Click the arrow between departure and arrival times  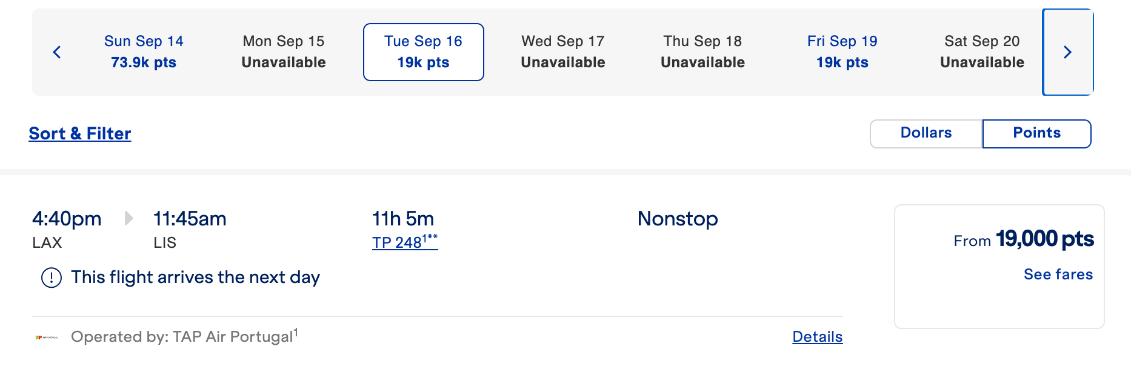pyautogui.click(x=128, y=219)
